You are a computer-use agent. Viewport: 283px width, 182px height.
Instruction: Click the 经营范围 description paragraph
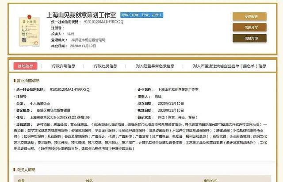(141, 137)
